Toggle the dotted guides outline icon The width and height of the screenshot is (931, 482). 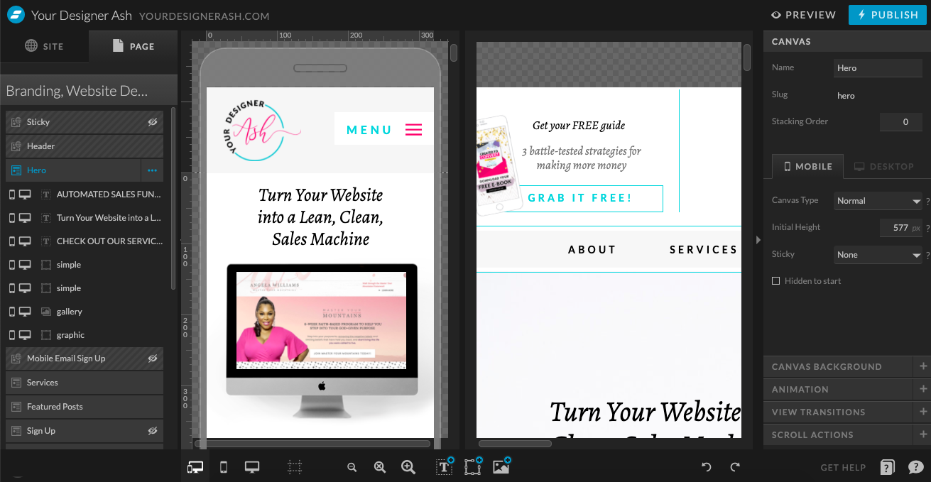point(295,467)
